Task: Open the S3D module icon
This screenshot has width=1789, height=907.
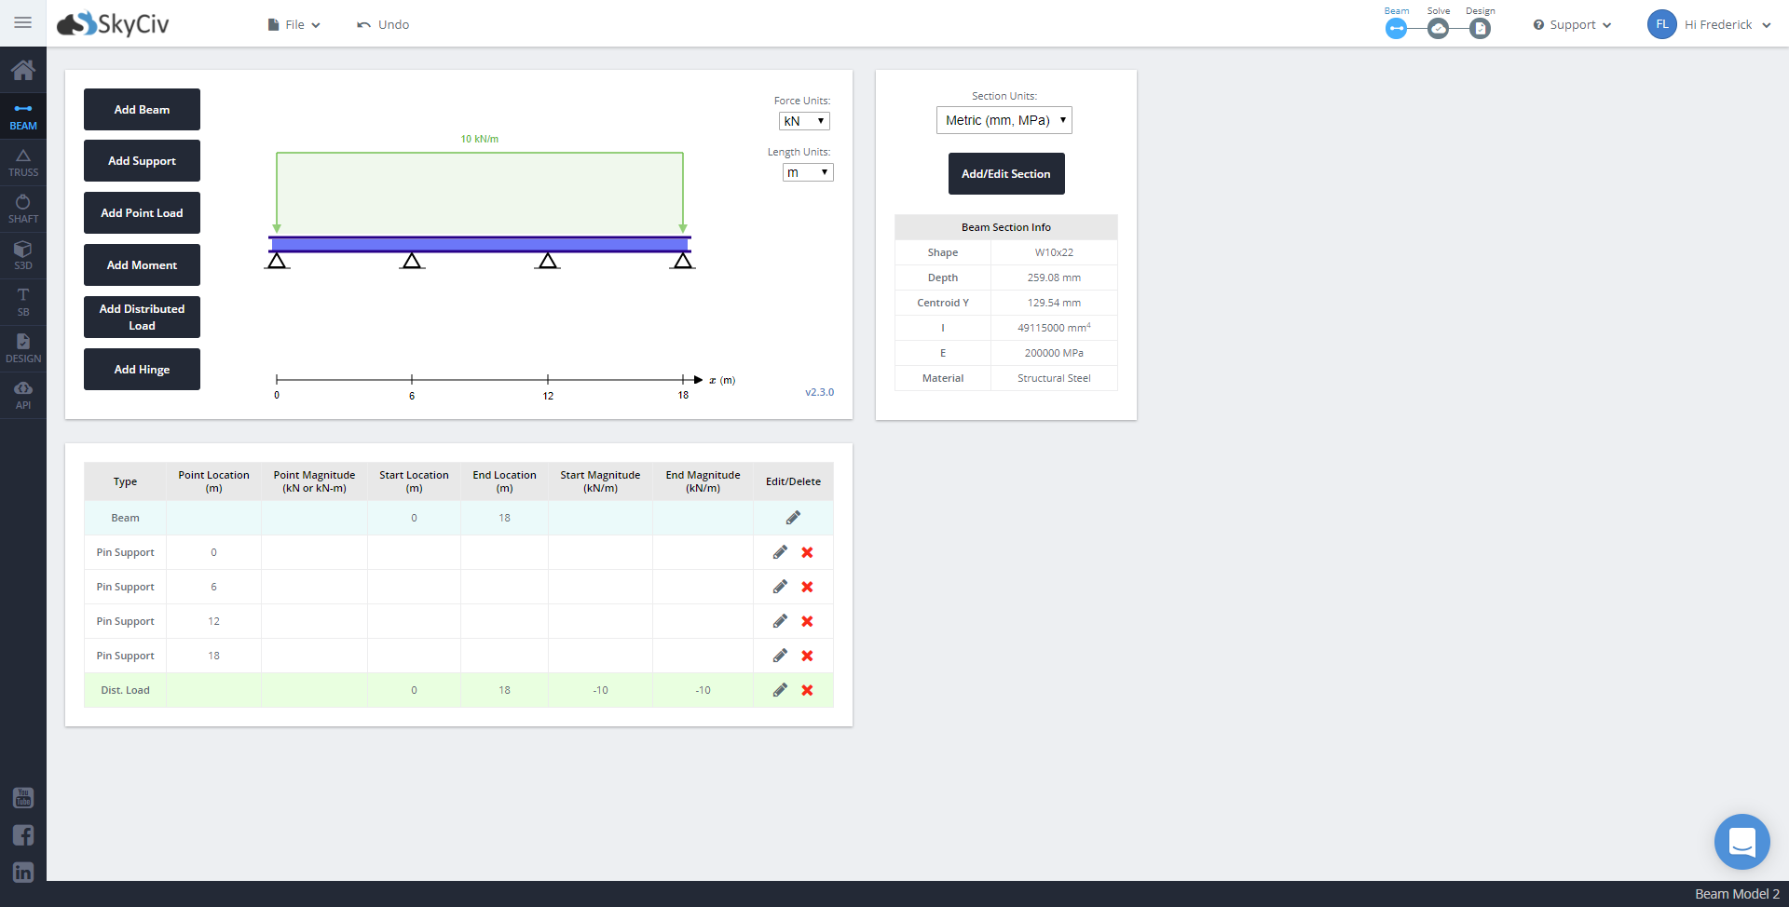Action: 23,256
